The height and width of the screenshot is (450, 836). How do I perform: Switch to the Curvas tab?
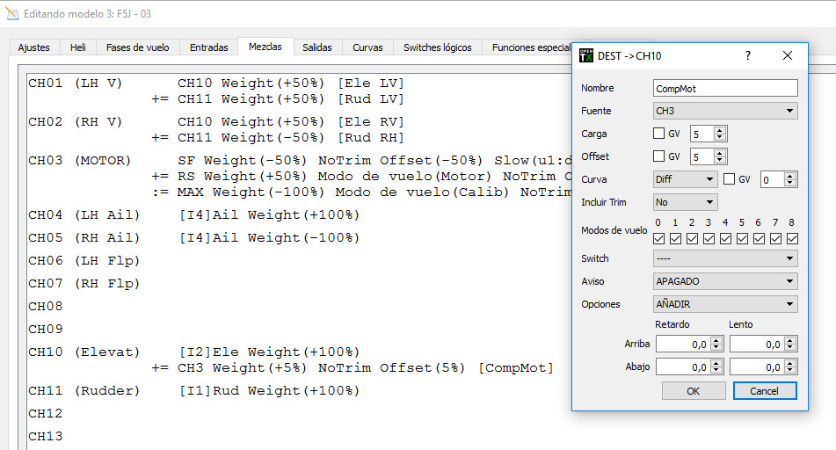pos(367,47)
